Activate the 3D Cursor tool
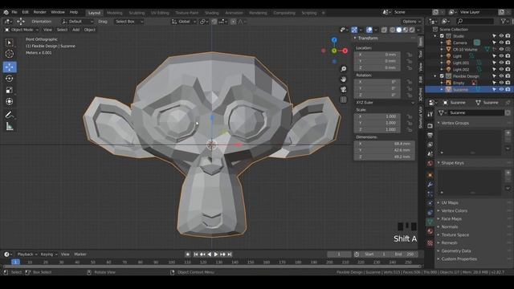Viewport: 514px width, 289px height. [x=9, y=54]
